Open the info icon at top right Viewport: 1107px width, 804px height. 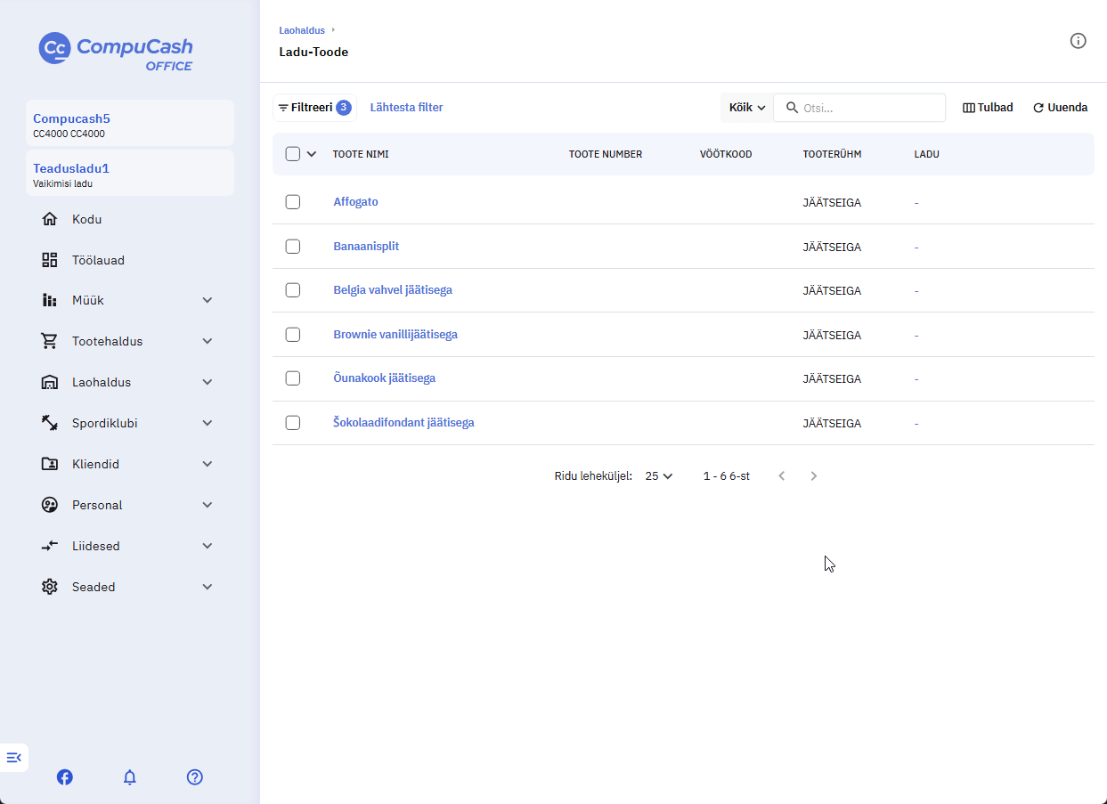tap(1078, 41)
